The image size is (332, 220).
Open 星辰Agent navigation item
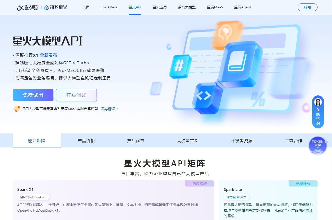pos(243,7)
